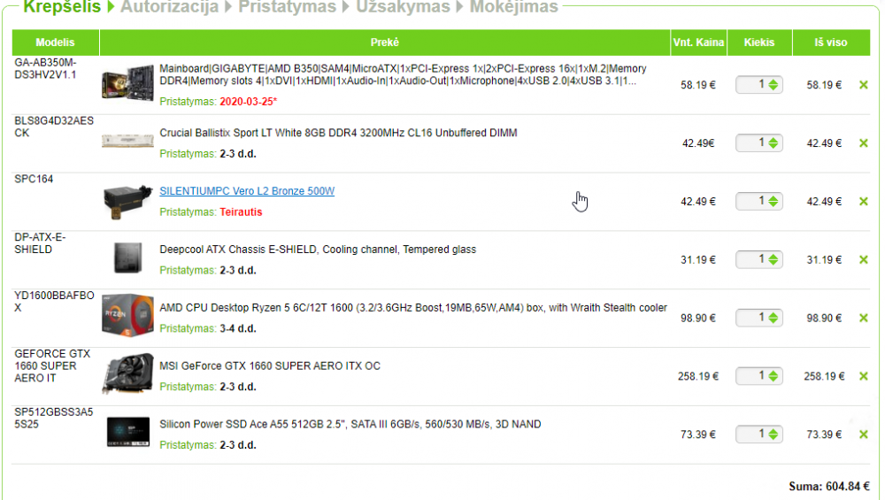Remove MSI GeForce GTX 1660 from cart
Screen dimensions: 885x500
(863, 376)
